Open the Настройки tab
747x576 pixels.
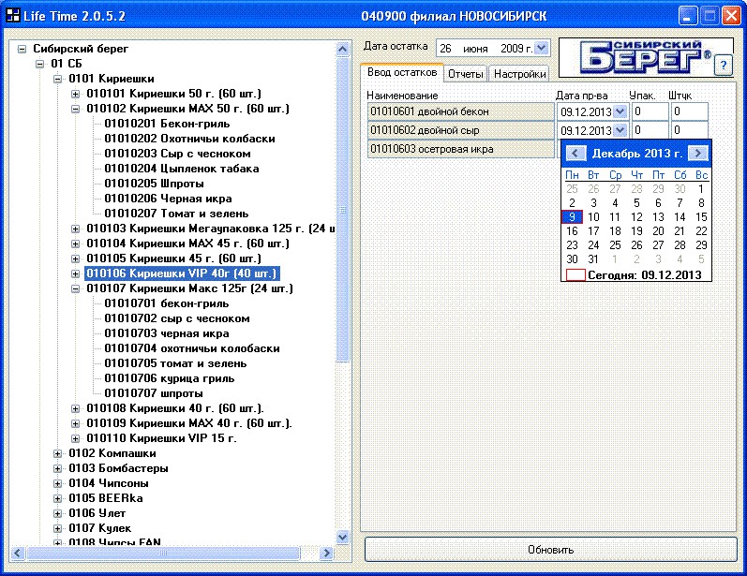click(520, 74)
